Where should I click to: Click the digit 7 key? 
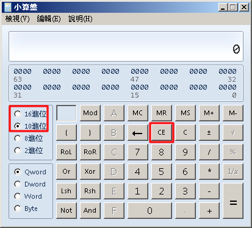138,152
